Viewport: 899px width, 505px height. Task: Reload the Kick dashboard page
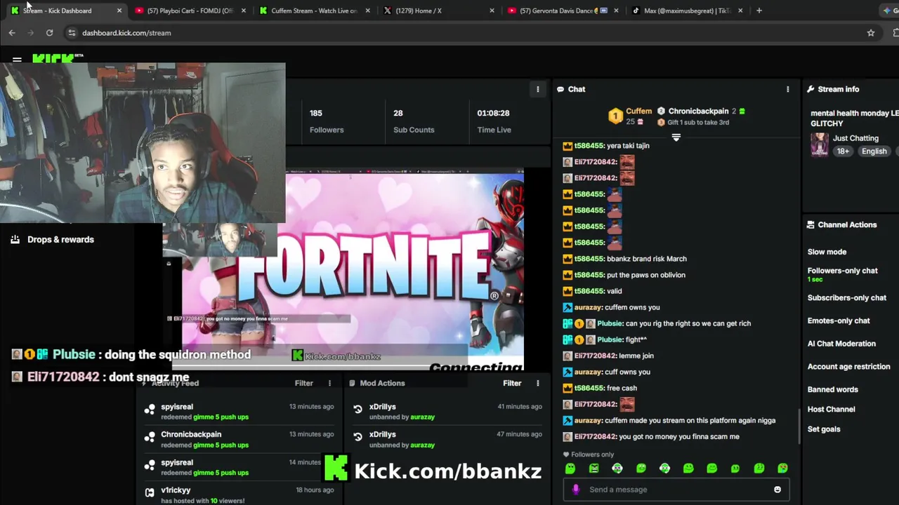[49, 33]
